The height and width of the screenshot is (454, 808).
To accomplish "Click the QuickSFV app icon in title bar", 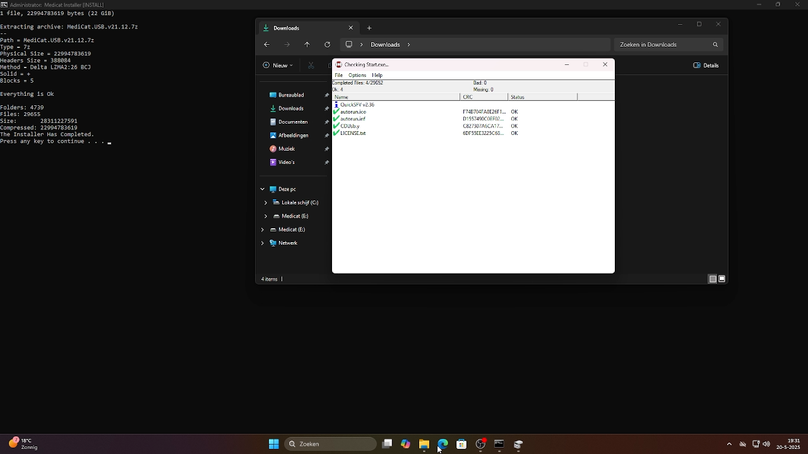I will tap(339, 64).
